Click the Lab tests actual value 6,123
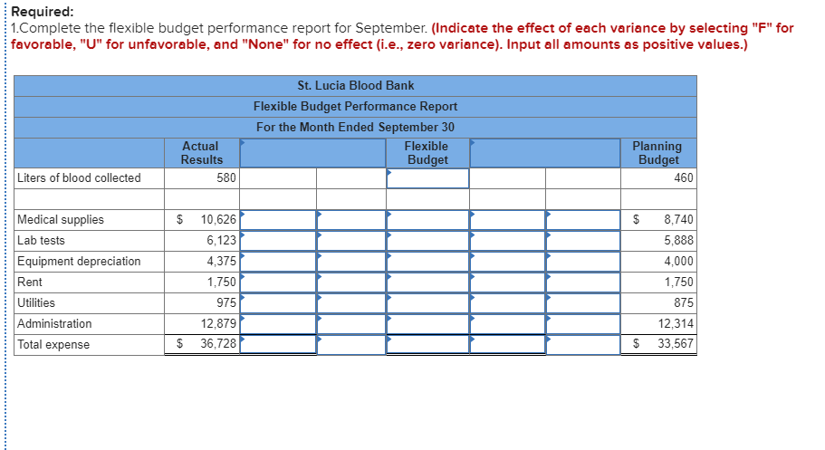Screen dimensions: 825x450 pos(221,241)
